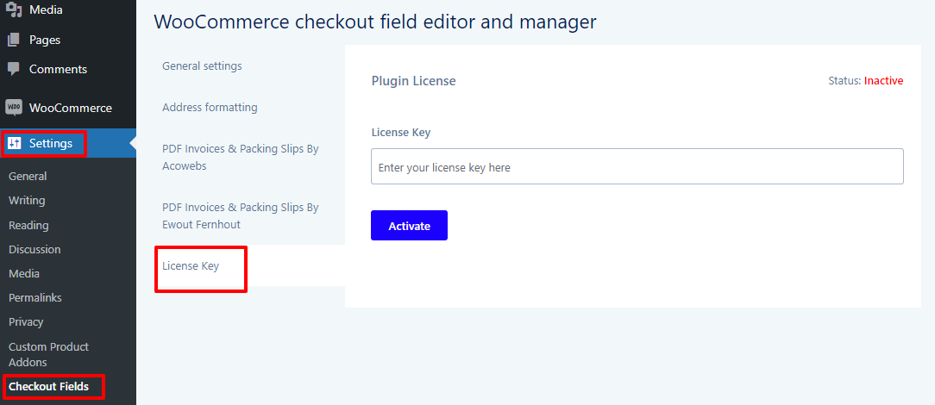
Task: Click the license key input field
Action: (x=637, y=167)
